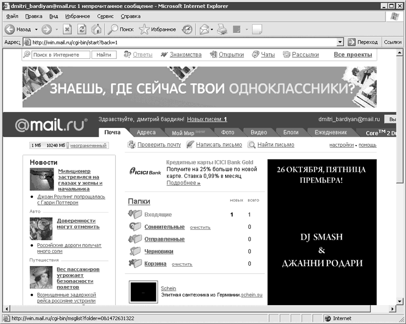Click the Отправленные sent folder icon
Image resolution: width=406 pixels, height=324 pixels.
coord(135,239)
